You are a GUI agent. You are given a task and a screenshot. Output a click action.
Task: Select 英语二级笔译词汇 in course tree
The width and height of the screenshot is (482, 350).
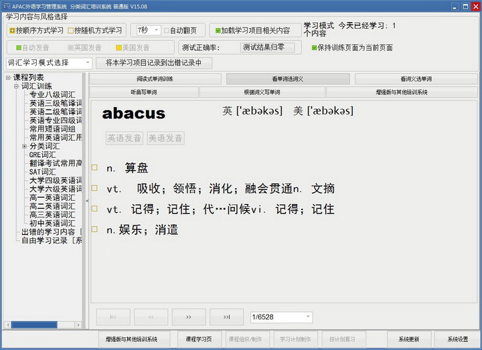pos(56,112)
